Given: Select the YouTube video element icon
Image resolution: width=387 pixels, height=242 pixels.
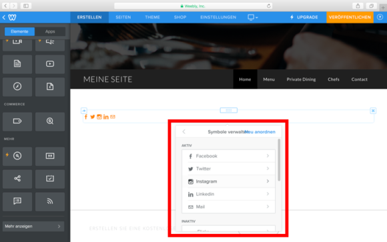Looking at the screenshot, I should (x=50, y=64).
